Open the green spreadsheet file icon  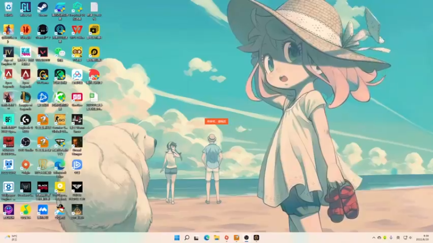[94, 97]
